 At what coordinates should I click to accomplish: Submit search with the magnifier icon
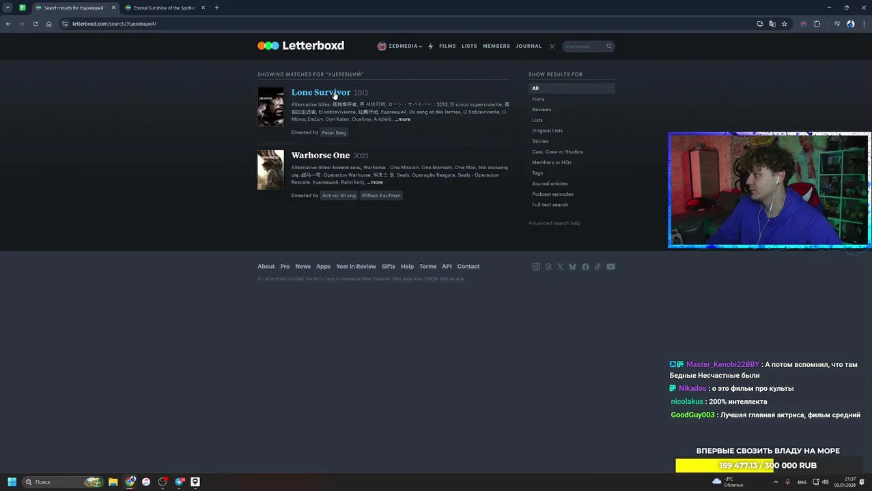pyautogui.click(x=609, y=46)
